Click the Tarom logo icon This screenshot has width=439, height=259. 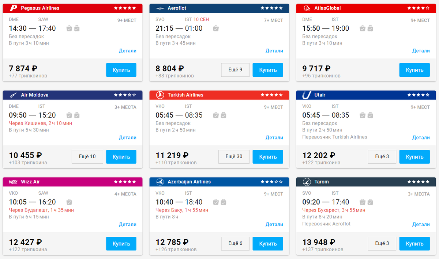tap(307, 182)
